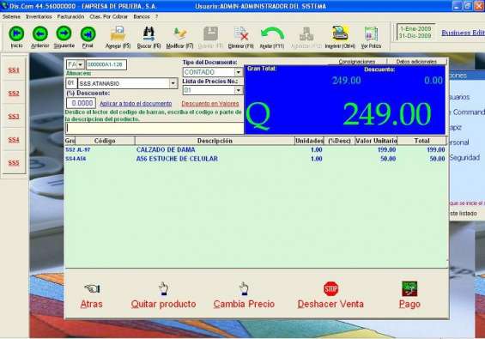
Task: Open the Sistema menu
Action: pyautogui.click(x=11, y=16)
